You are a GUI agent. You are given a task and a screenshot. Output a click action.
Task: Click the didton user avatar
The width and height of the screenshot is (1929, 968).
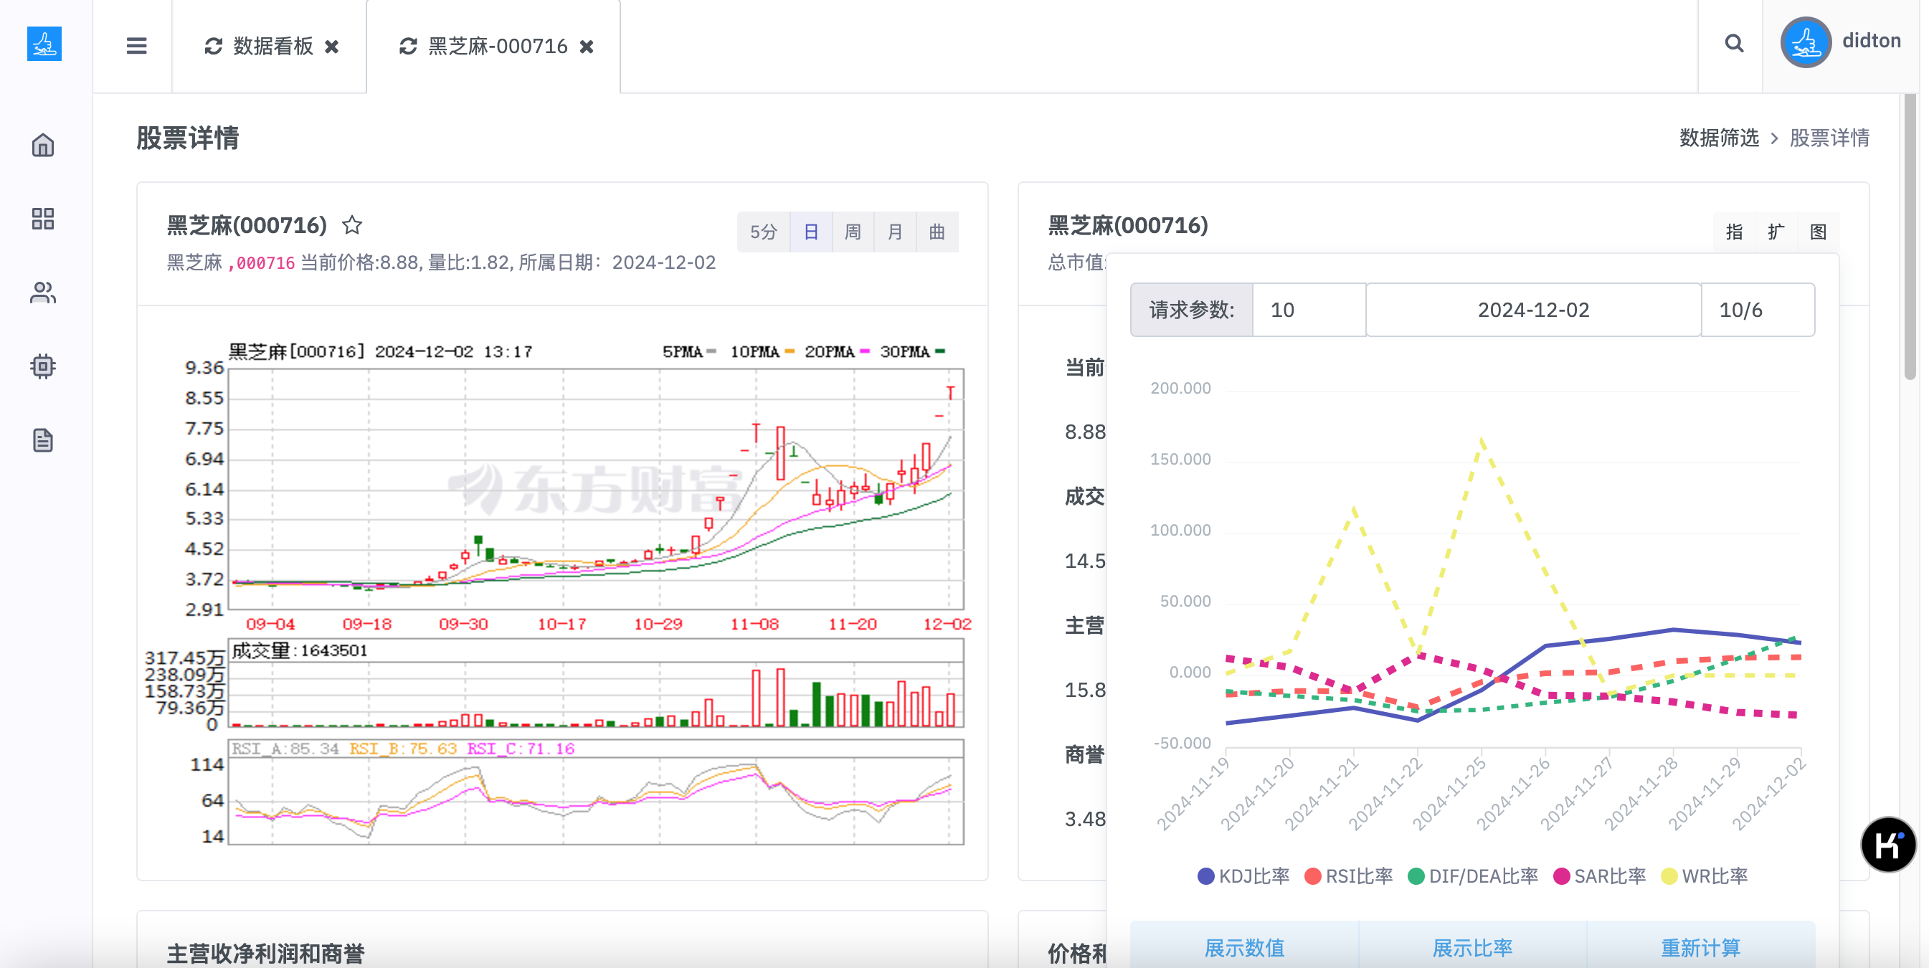coord(1806,42)
